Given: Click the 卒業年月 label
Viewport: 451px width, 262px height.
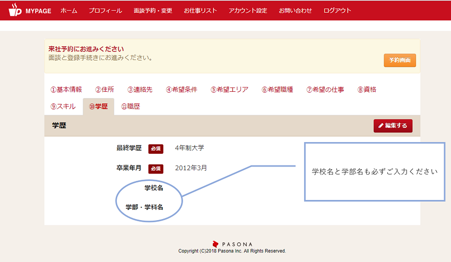Looking at the screenshot, I should coord(129,168).
